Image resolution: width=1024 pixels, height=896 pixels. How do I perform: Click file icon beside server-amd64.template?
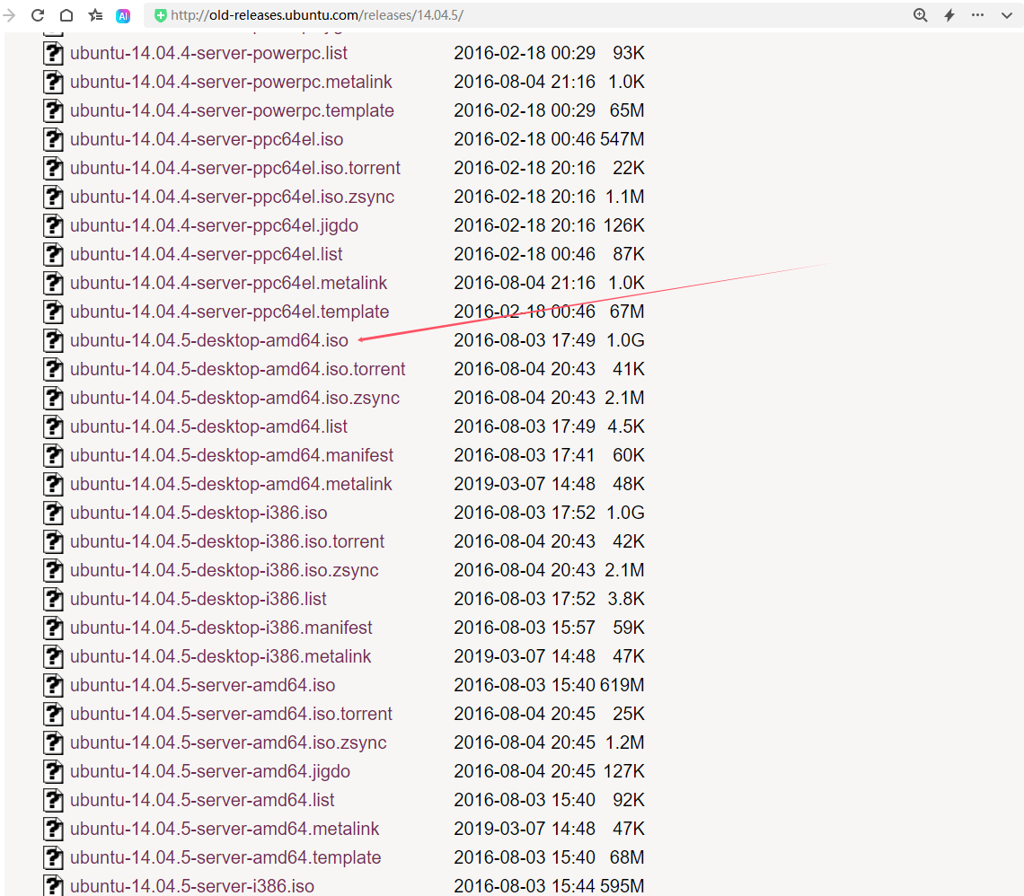tap(54, 856)
